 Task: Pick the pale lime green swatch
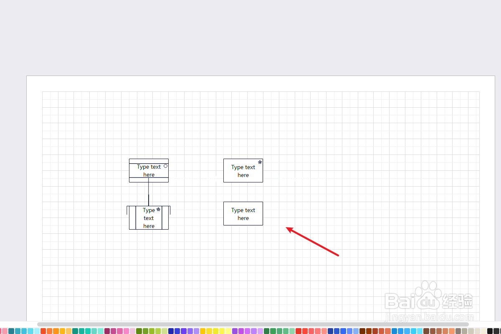164,331
